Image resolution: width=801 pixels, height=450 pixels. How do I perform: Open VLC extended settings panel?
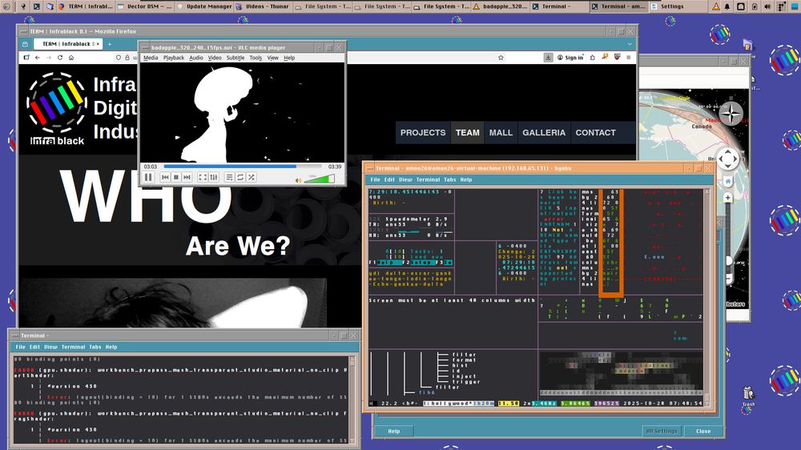(x=214, y=177)
